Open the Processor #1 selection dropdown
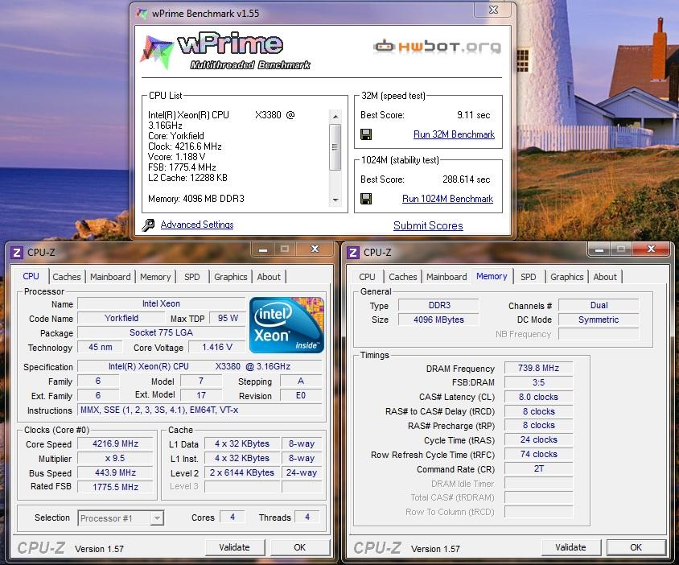 click(121, 518)
